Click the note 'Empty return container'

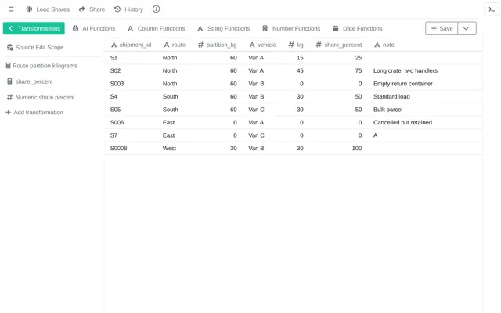click(403, 84)
